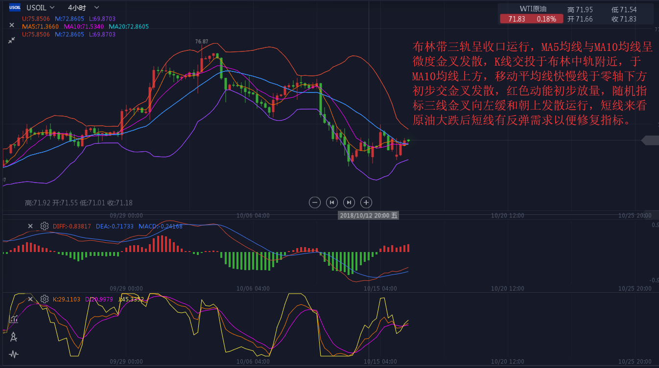
Task: Click the MA20:72.8605 label
Action: pyautogui.click(x=129, y=26)
